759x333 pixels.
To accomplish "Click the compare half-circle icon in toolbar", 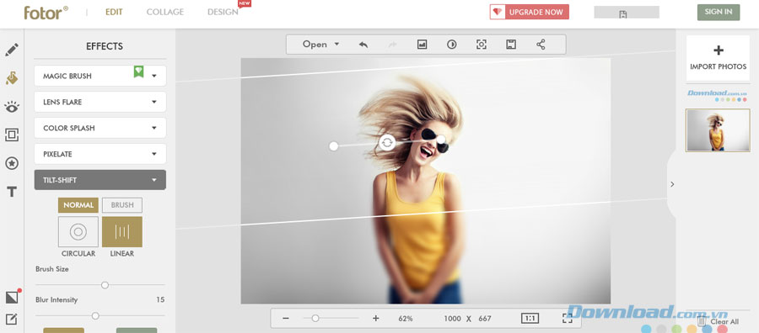I will pyautogui.click(x=452, y=45).
